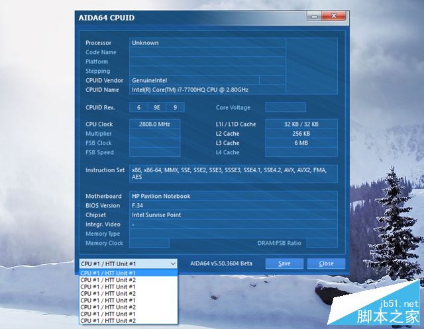Select the highlighted CPU #1 / HTT Unit #1 entry
This screenshot has height=329, width=424.
click(x=129, y=273)
